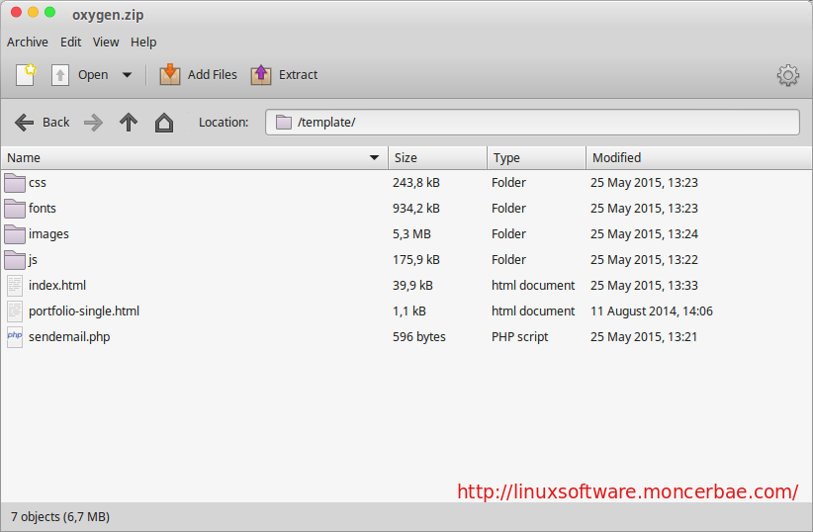Sort by the Name column header

[195, 157]
